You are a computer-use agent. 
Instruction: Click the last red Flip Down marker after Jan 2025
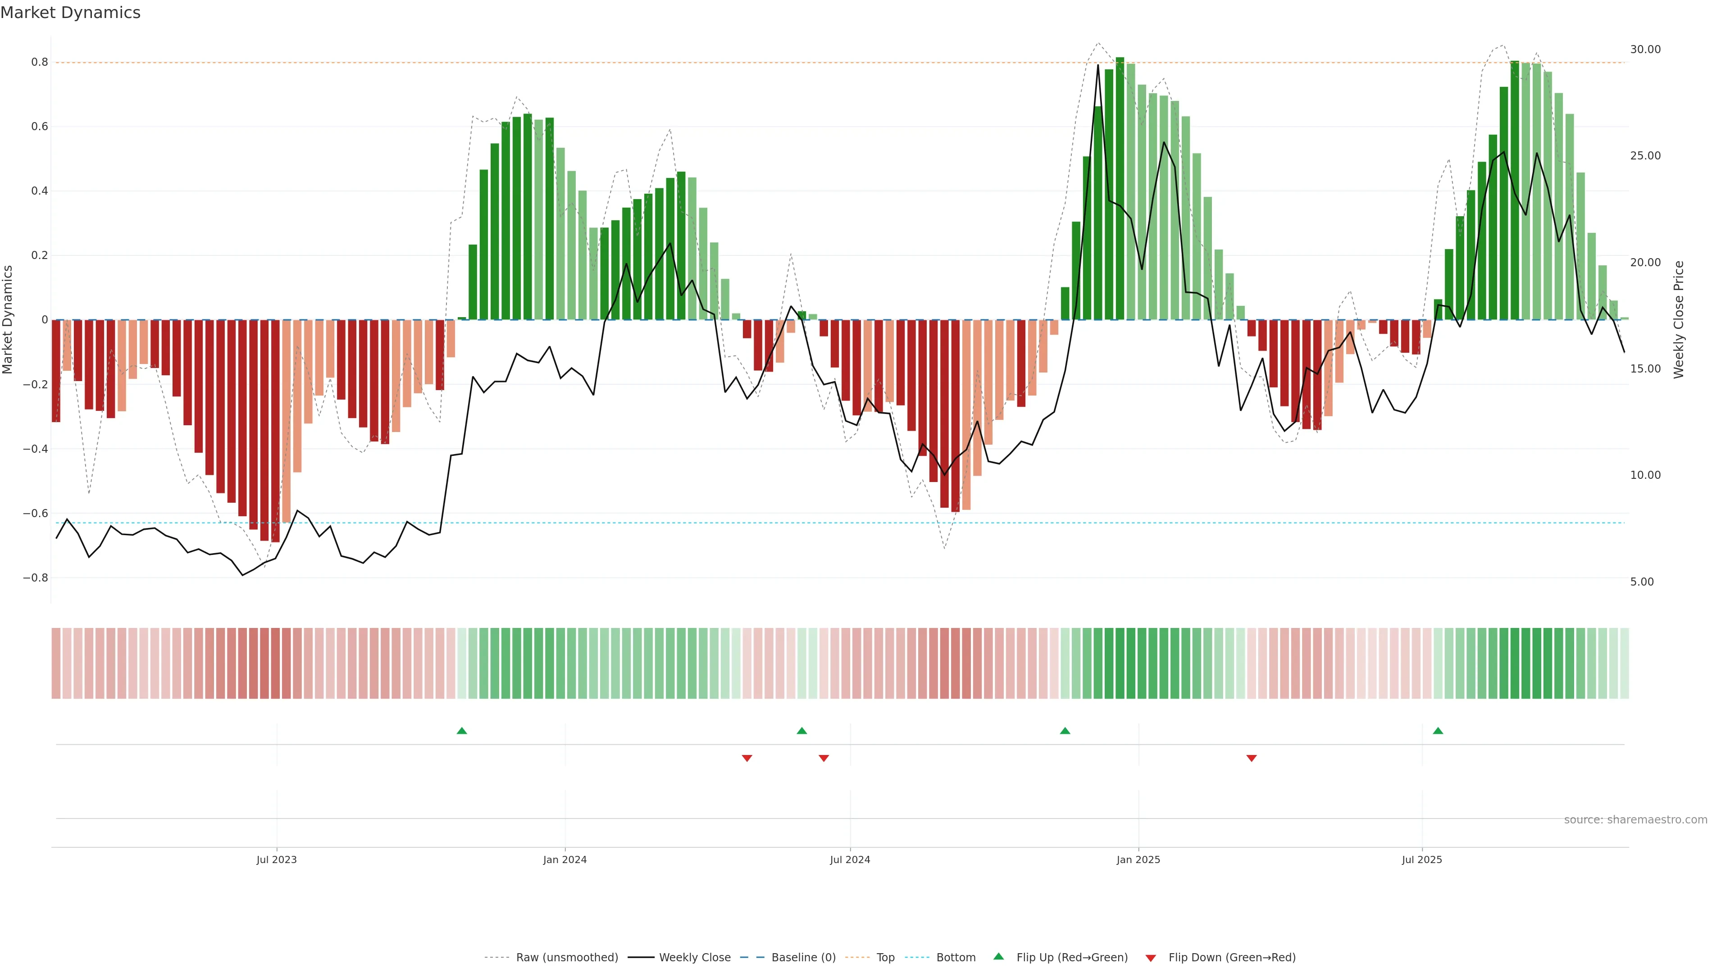point(1251,758)
